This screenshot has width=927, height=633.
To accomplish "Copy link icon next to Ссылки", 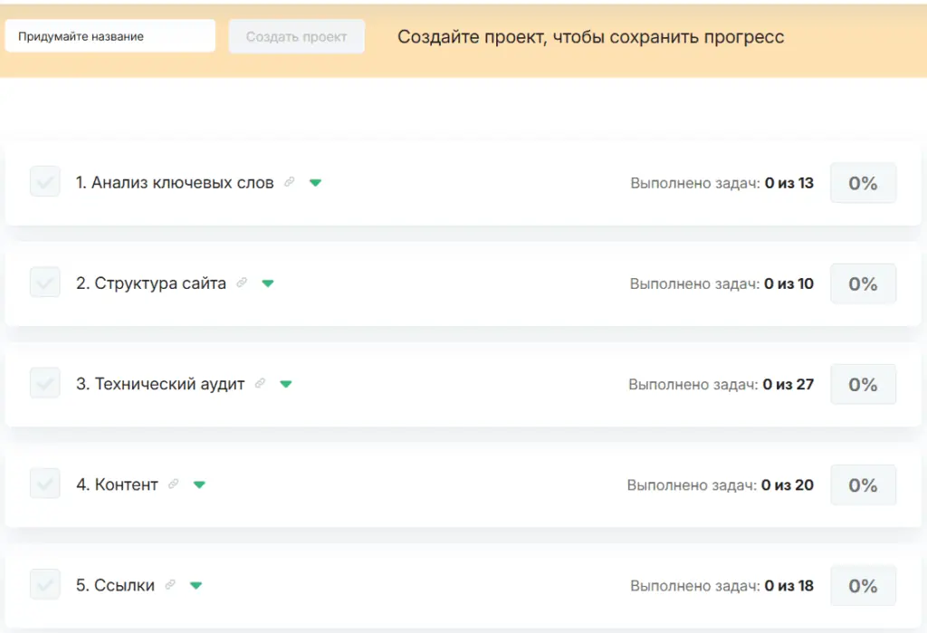I will 170,584.
